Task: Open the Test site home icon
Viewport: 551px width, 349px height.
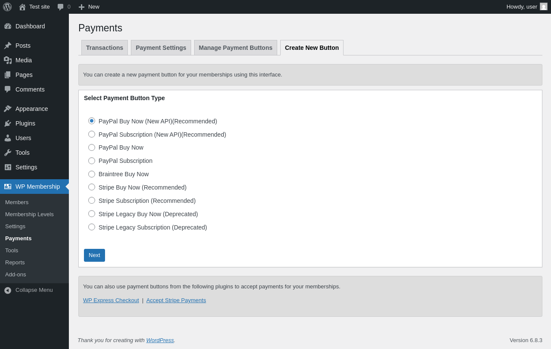Action: pyautogui.click(x=22, y=7)
